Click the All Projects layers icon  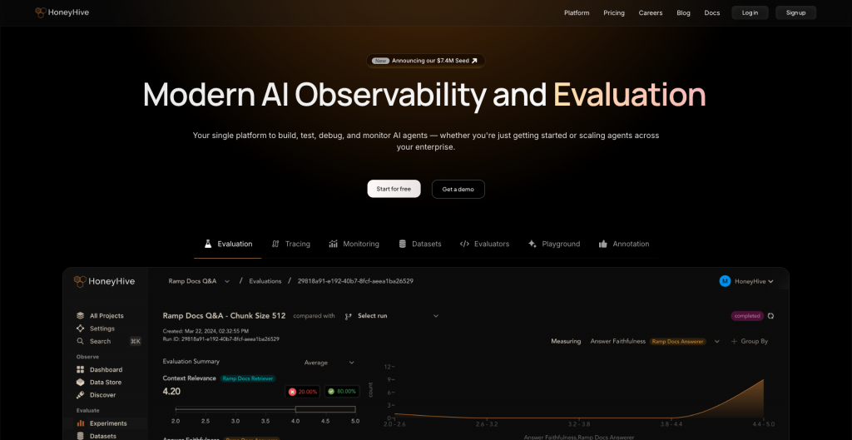click(81, 315)
